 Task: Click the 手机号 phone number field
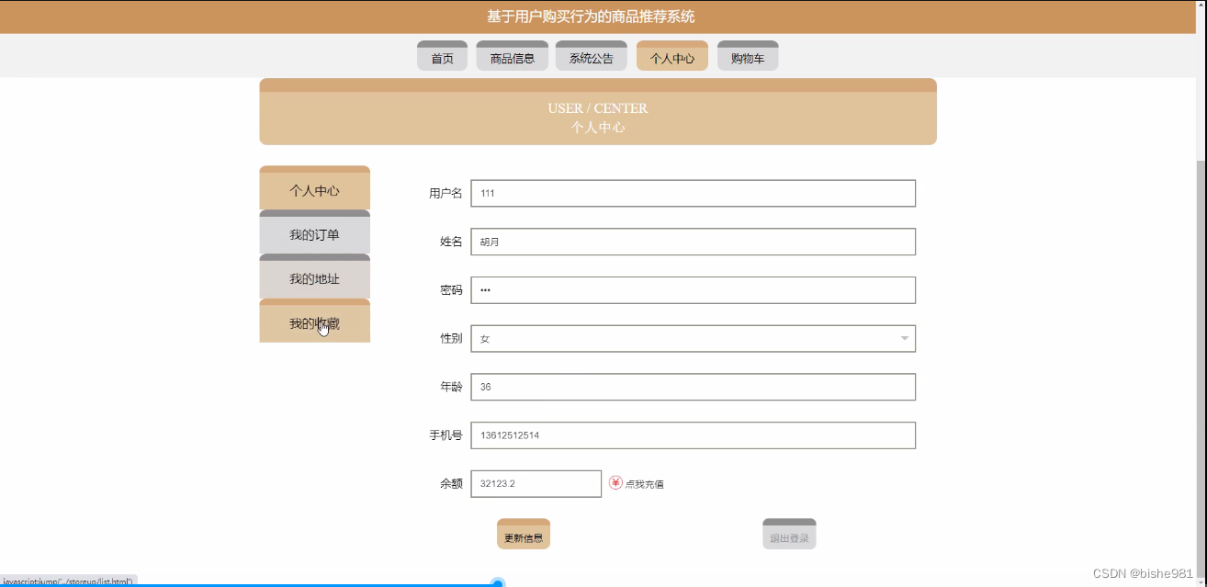point(693,435)
